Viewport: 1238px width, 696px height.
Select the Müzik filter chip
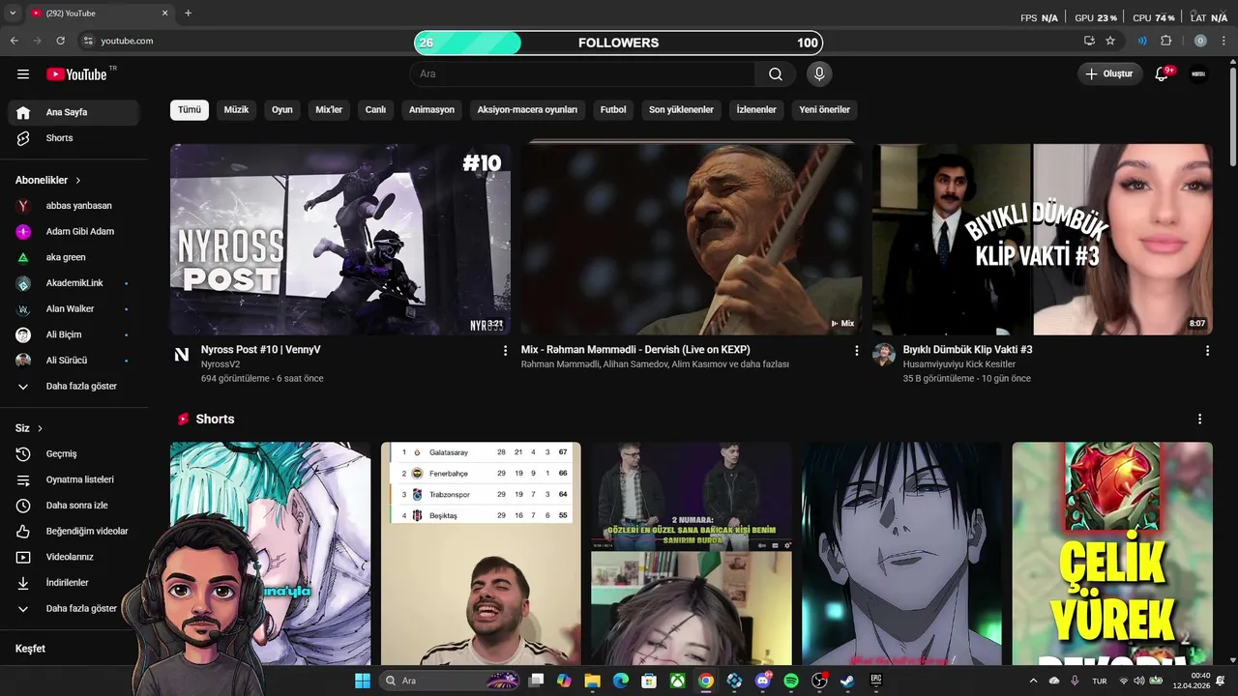point(236,109)
